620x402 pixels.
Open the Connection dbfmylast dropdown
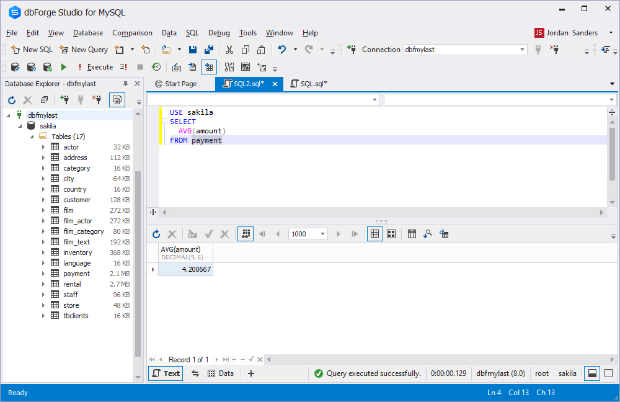[x=522, y=50]
